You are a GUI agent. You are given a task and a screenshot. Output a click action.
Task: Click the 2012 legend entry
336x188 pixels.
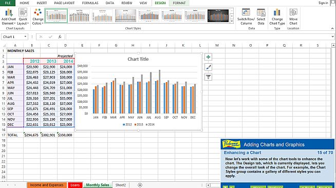tap(127, 124)
